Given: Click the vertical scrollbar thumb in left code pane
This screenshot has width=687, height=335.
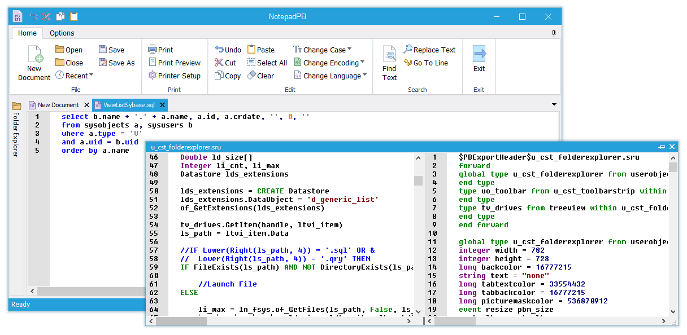Looking at the screenshot, I should [418, 180].
